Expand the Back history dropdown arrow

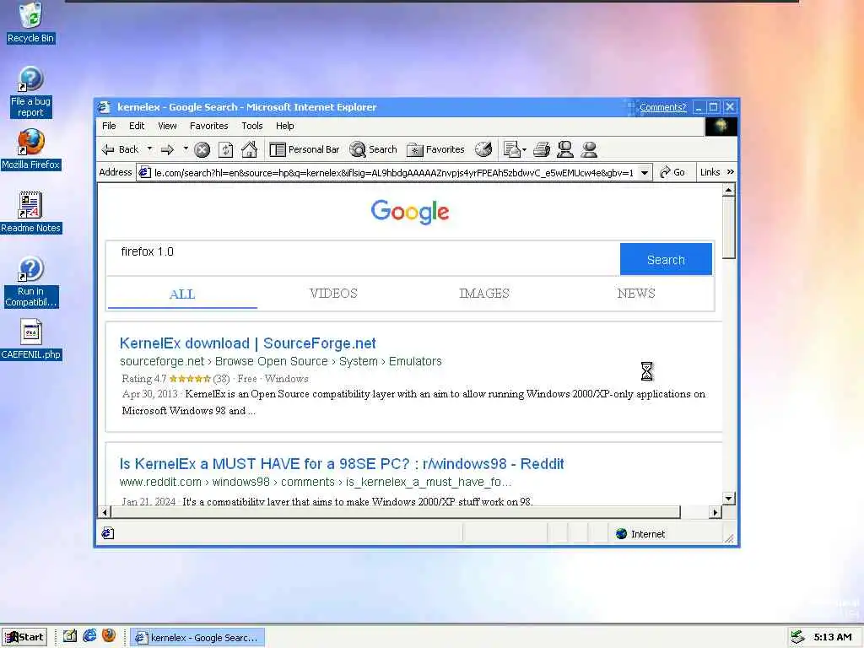pos(149,148)
